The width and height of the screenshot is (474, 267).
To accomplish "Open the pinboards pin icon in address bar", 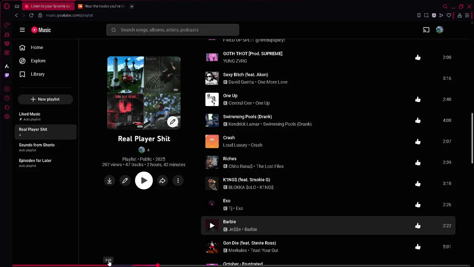I will pyautogui.click(x=419, y=15).
